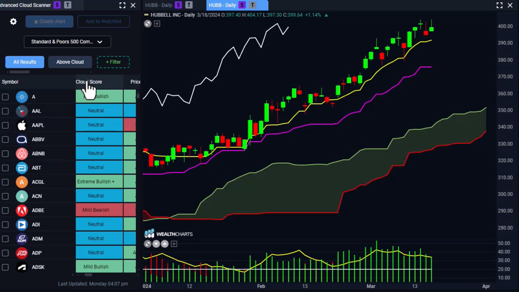Viewport: 519px width, 292px height.
Task: Click the ADP company logo
Action: click(x=22, y=253)
